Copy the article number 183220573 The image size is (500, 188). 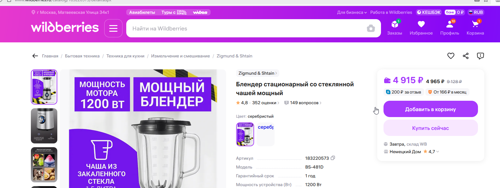(333, 158)
